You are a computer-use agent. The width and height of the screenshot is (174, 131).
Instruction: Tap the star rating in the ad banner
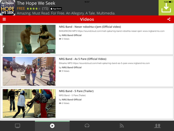click(34, 9)
